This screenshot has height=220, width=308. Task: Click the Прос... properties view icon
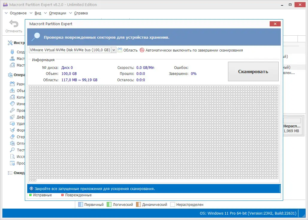click(12, 163)
